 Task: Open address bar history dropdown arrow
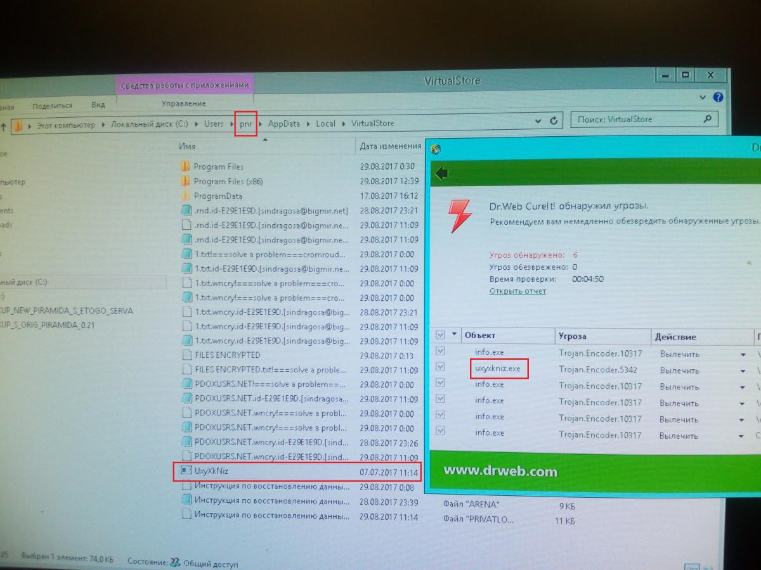pos(538,121)
